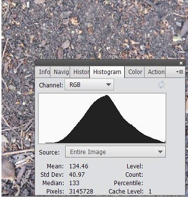
Task: Close the Histogram panel window
Action: pyautogui.click(x=181, y=63)
